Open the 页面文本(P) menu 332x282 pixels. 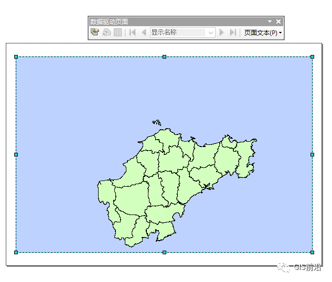[x=263, y=33]
